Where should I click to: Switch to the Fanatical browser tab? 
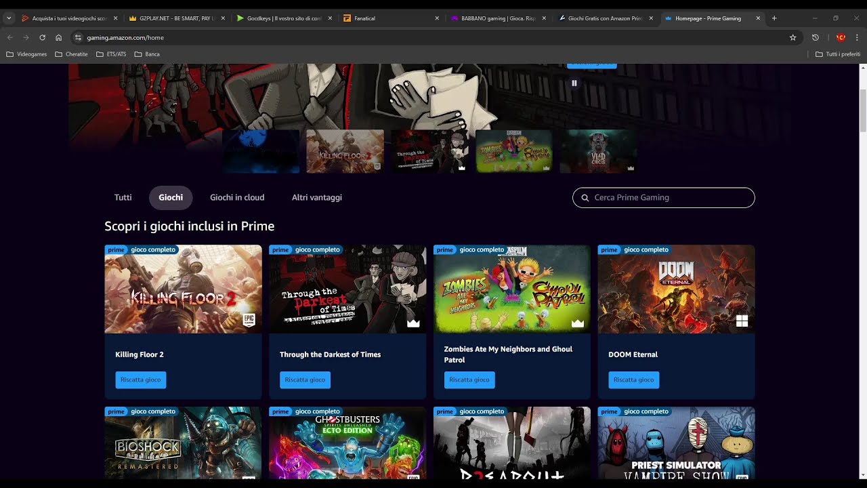391,18
